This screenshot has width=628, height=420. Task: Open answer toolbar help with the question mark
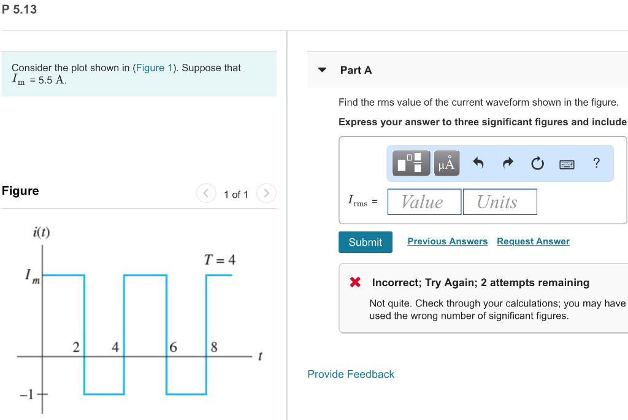595,163
